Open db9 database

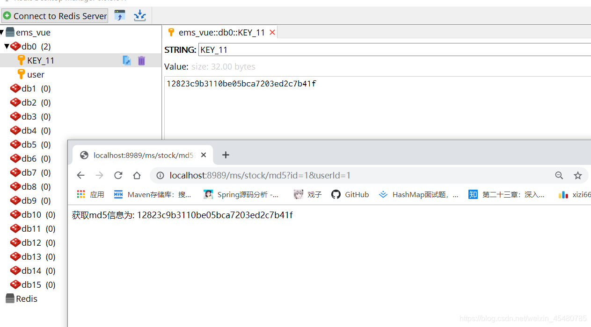click(x=30, y=200)
